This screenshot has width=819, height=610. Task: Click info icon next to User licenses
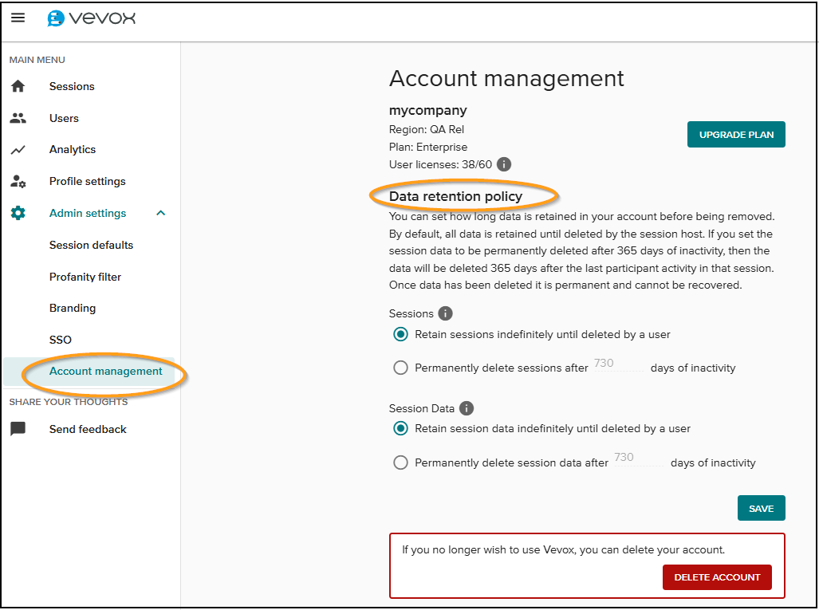click(503, 164)
